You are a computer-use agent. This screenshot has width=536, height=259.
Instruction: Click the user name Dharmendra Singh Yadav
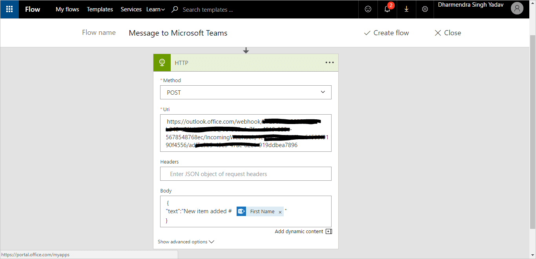coord(471,5)
